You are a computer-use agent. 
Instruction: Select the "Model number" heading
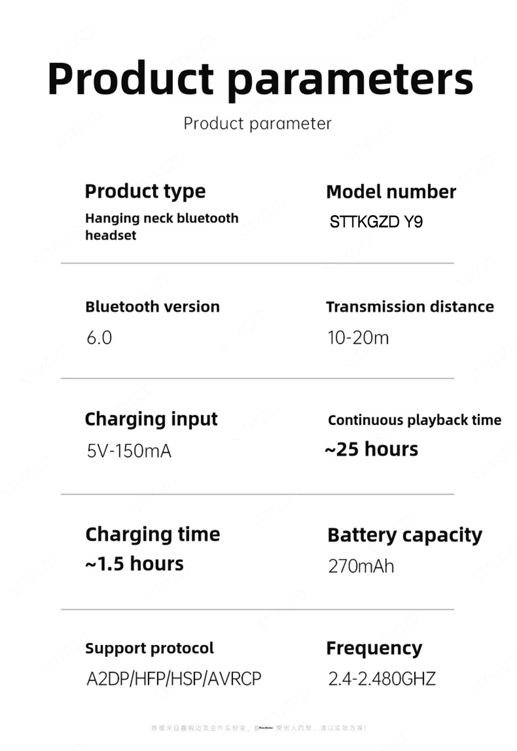click(x=391, y=191)
